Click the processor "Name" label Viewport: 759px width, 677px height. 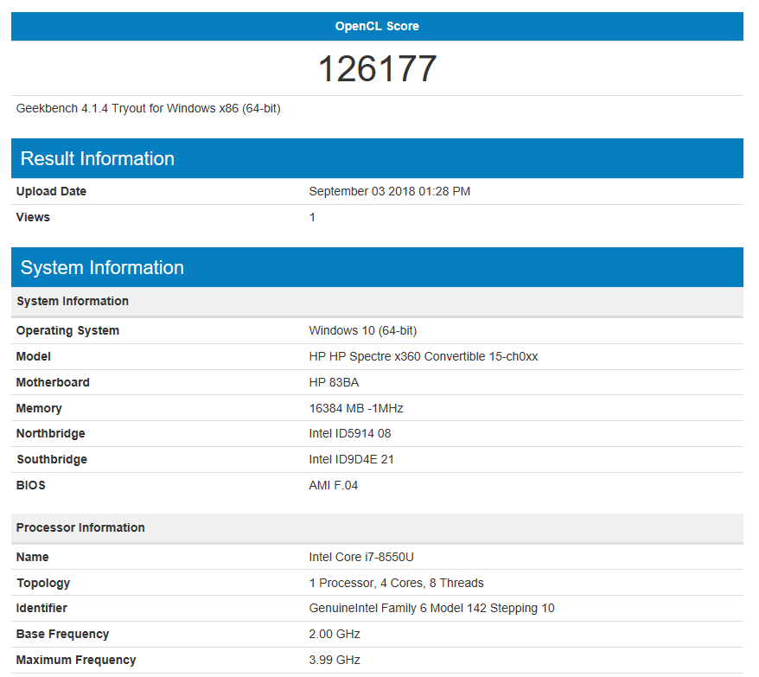coord(33,557)
